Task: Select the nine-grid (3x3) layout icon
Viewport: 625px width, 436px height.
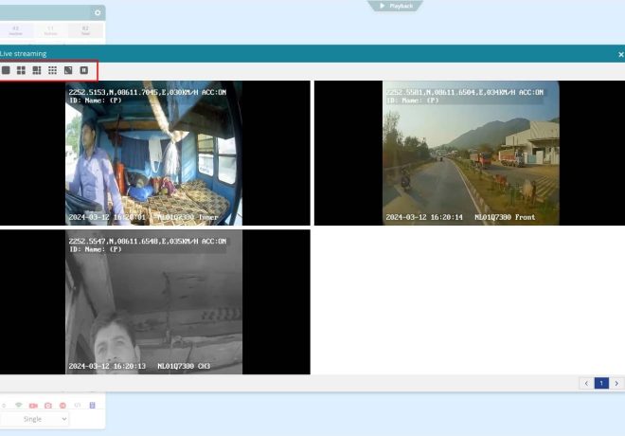Action: (x=52, y=70)
